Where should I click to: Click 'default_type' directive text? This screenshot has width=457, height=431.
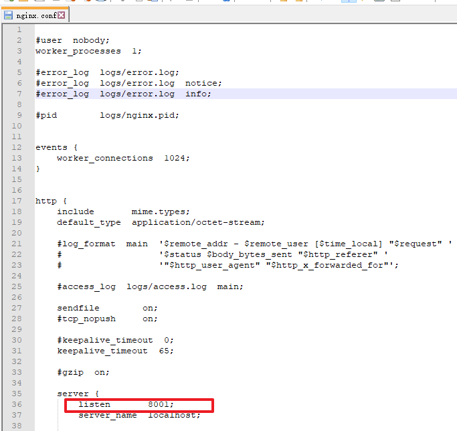click(89, 222)
